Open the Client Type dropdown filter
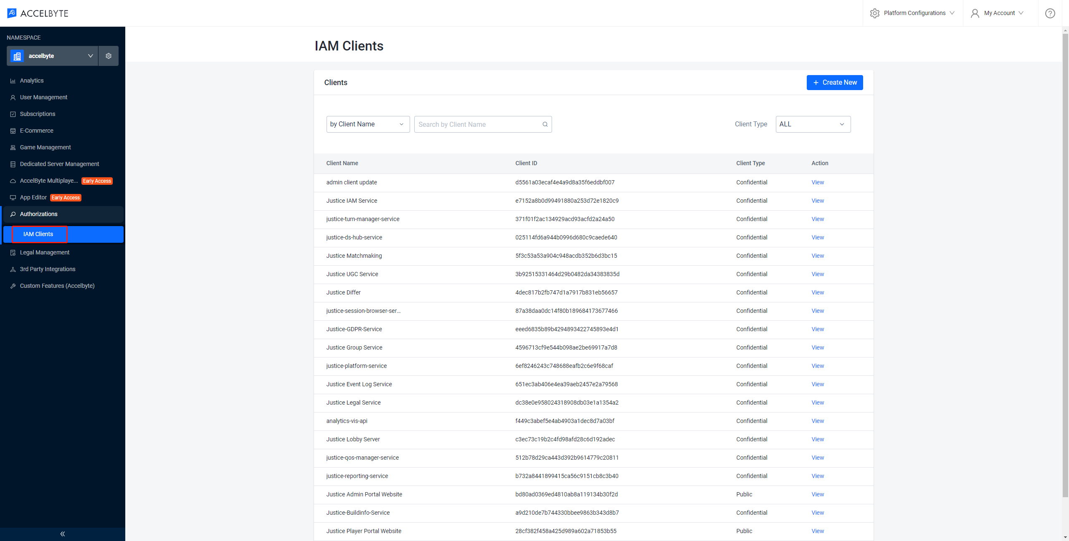 813,124
